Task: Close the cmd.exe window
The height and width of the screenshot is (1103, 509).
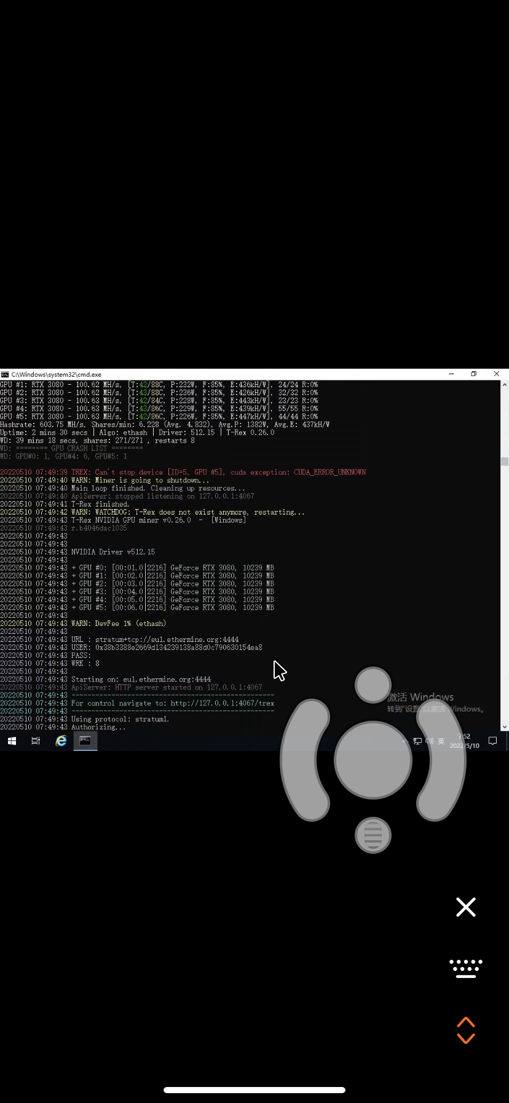Action: click(x=497, y=374)
